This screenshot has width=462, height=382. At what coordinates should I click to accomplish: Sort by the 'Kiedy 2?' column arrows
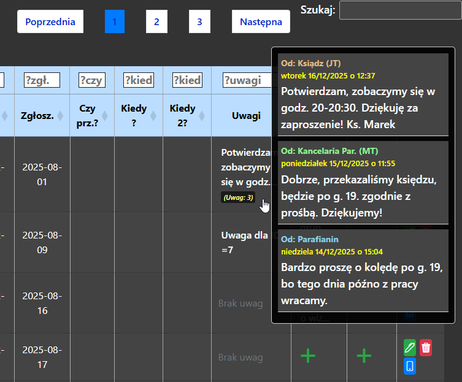coord(202,115)
